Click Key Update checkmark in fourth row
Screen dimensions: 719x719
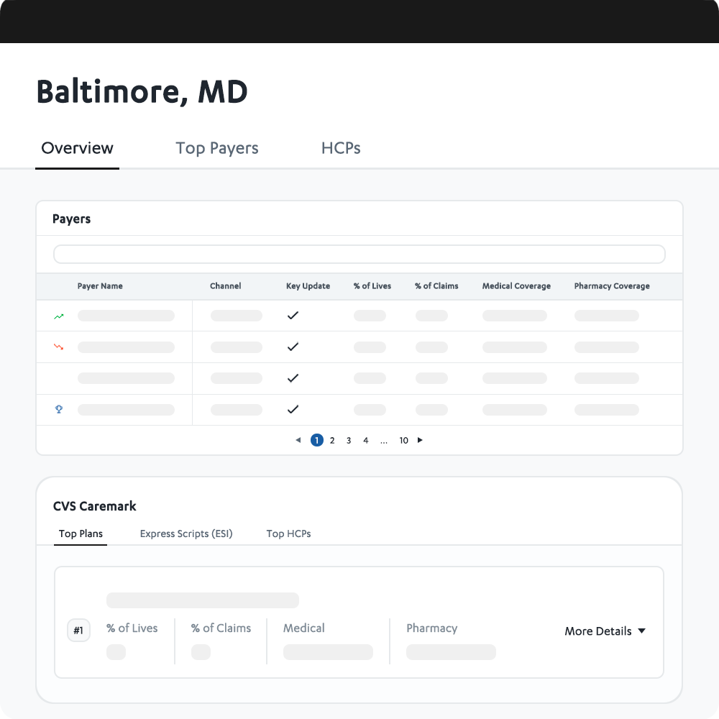click(293, 410)
